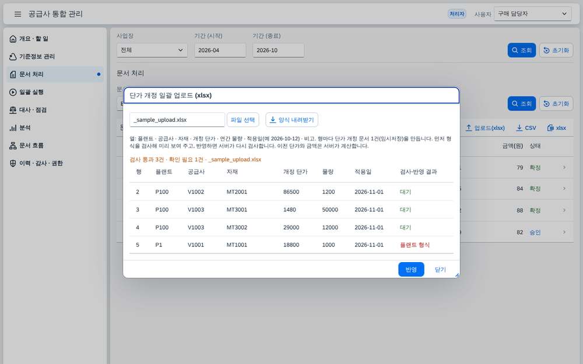Expand the row with amount 79 chevron
Image resolution: width=583 pixels, height=364 pixels.
(564, 168)
